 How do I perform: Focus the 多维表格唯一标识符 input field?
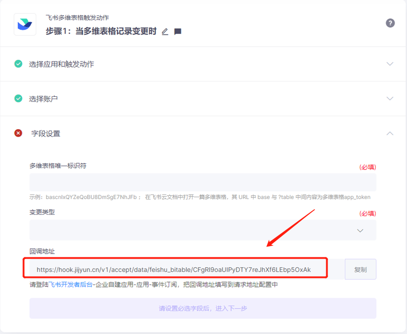click(x=203, y=182)
